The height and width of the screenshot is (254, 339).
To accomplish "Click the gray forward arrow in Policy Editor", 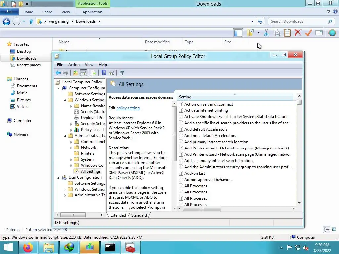I will click(66, 73).
